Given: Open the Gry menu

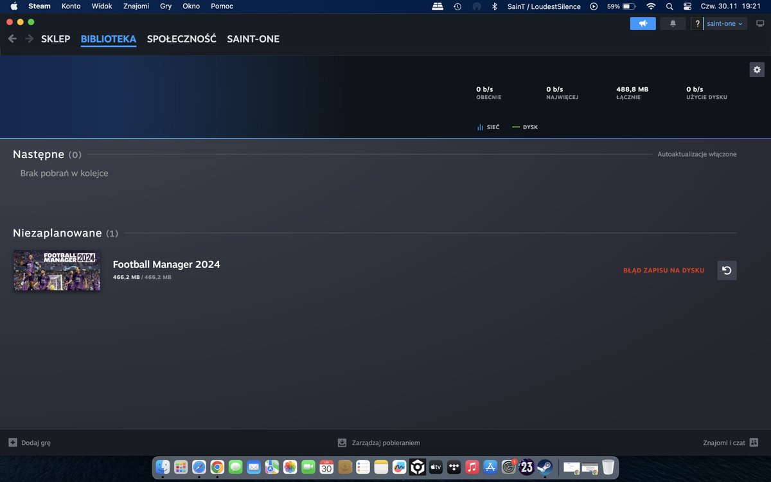Looking at the screenshot, I should [x=166, y=6].
